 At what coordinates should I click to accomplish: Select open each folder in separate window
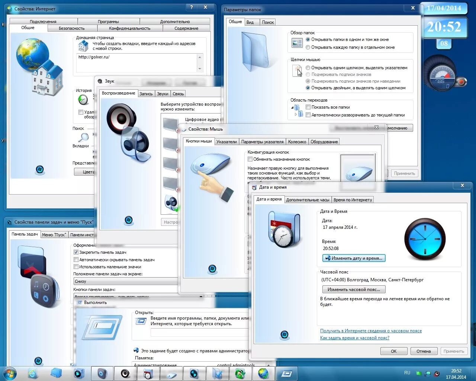coord(350,47)
